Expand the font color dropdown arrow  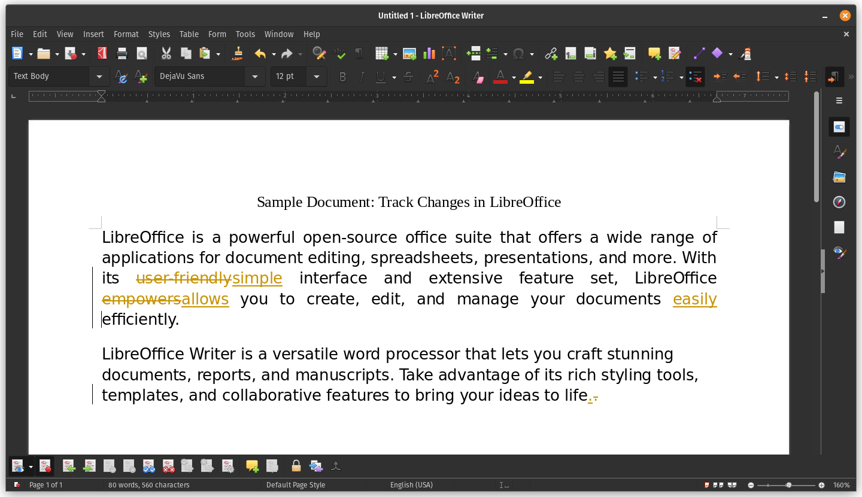pyautogui.click(x=512, y=77)
